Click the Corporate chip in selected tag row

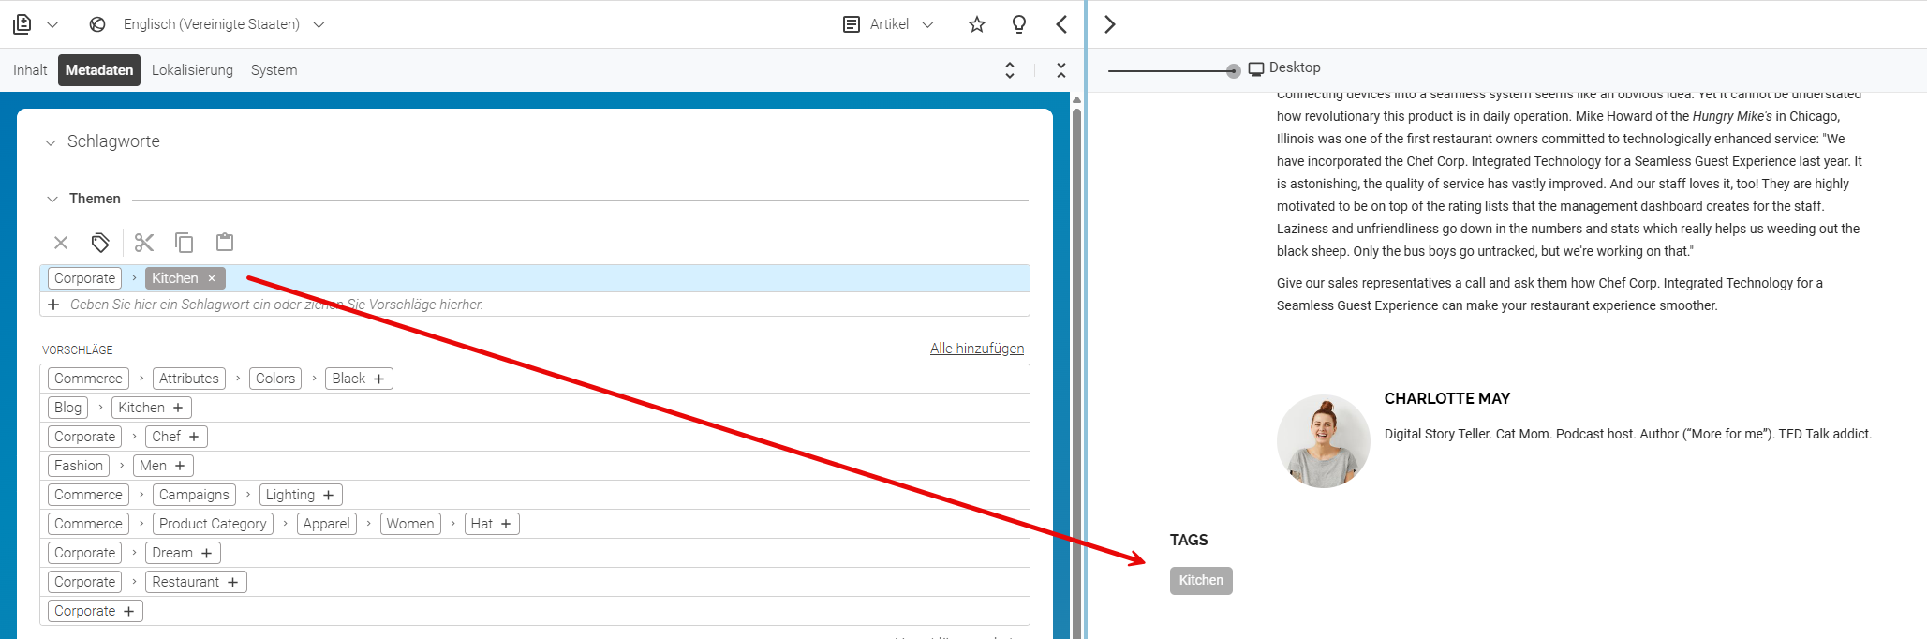coord(84,278)
